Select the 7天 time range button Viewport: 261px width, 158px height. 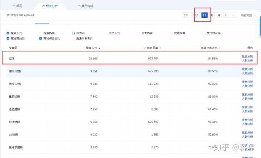186,15
